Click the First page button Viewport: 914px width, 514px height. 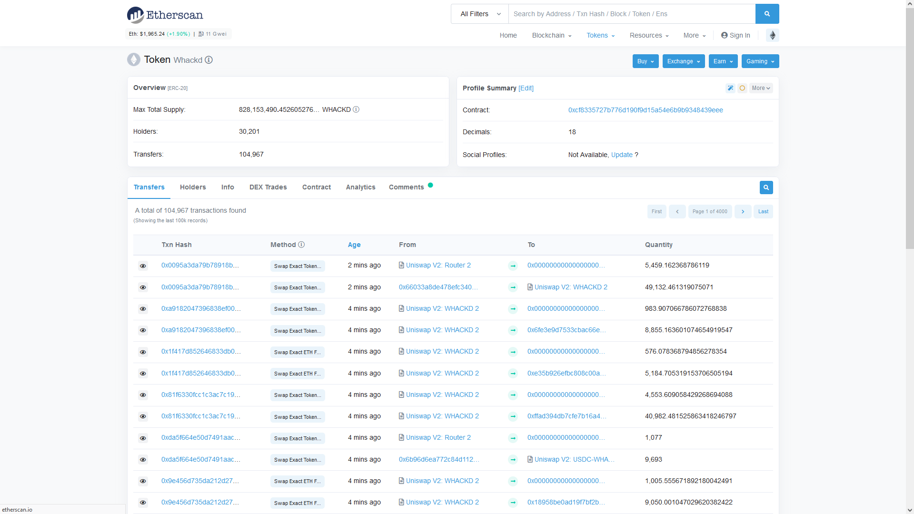656,211
